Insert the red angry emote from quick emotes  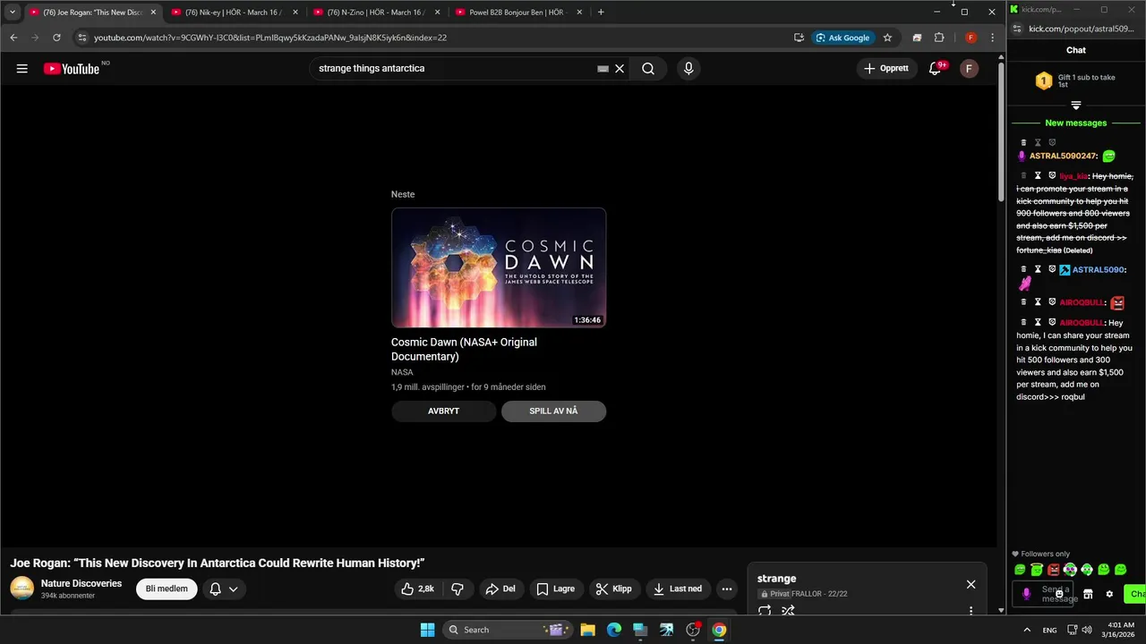(x=1053, y=570)
